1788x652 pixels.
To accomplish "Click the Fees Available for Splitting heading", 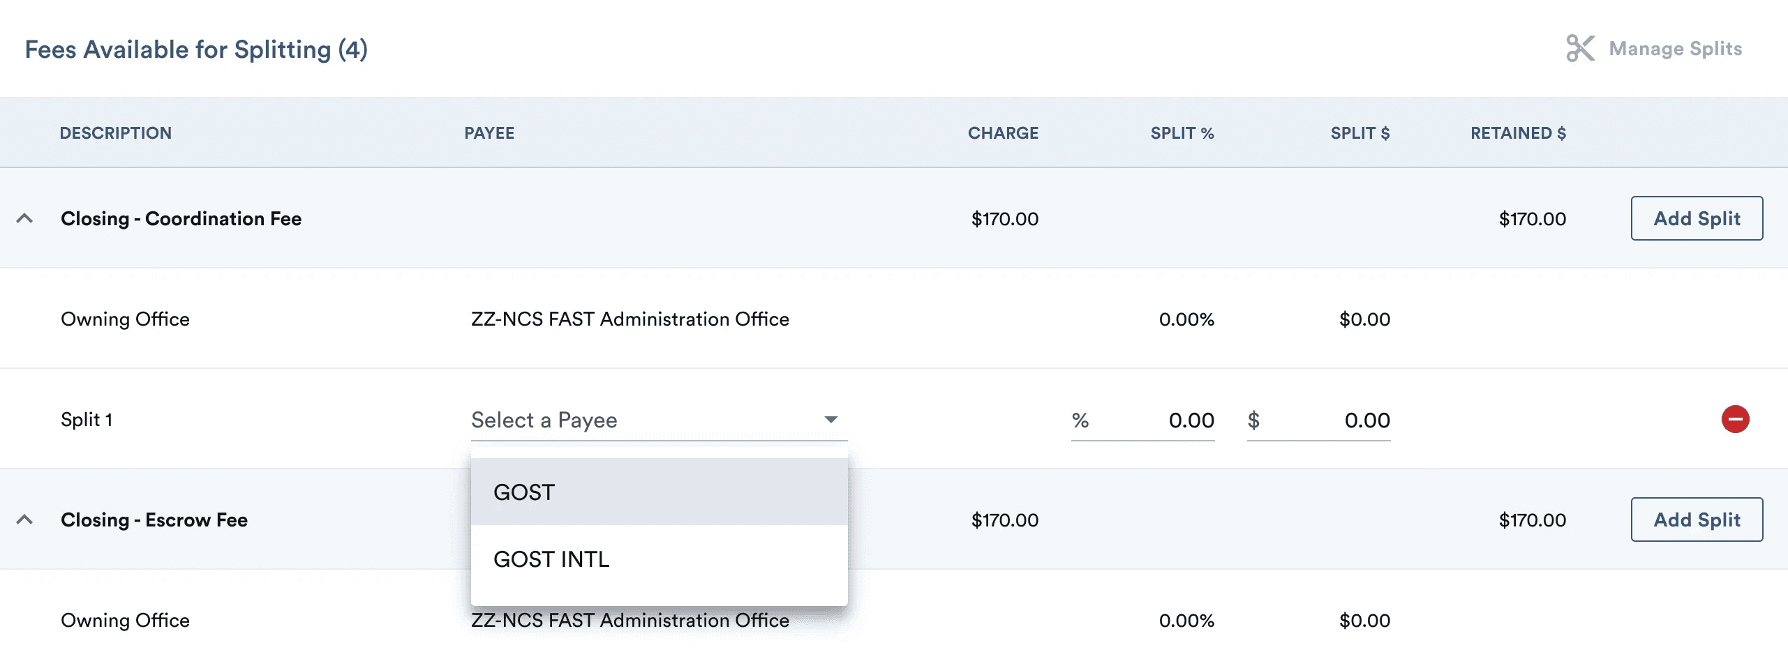I will [196, 50].
